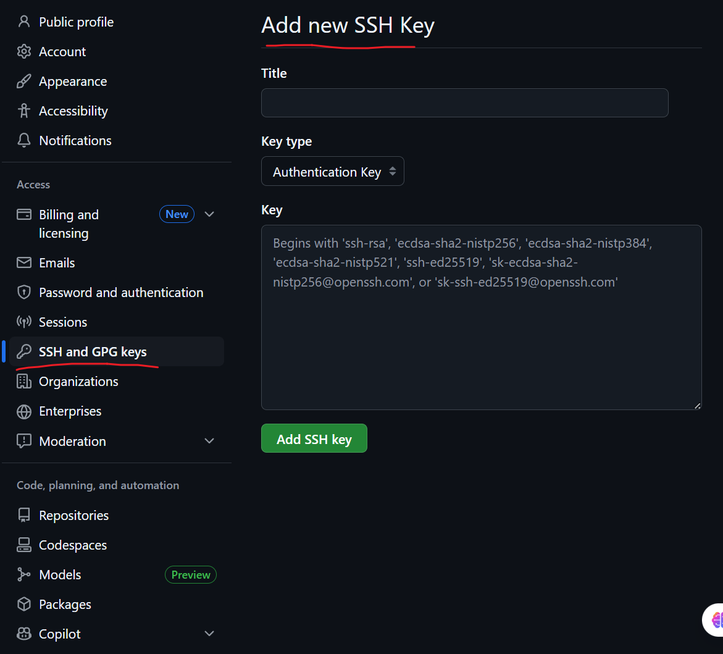Image resolution: width=723 pixels, height=654 pixels.
Task: Expand the Copilot section chevron
Action: pos(209,633)
